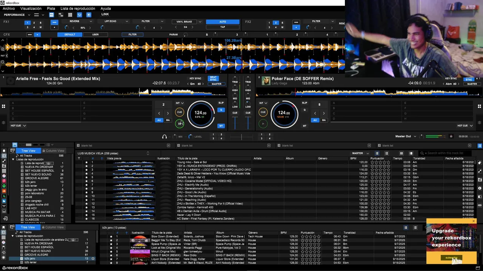The width and height of the screenshot is (483, 271).
Task: Select SoundCloud source icon in browser sidebar
Action: point(4,191)
